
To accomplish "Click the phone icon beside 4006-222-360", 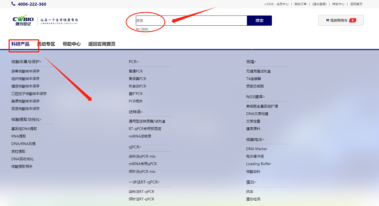I will pos(13,4).
